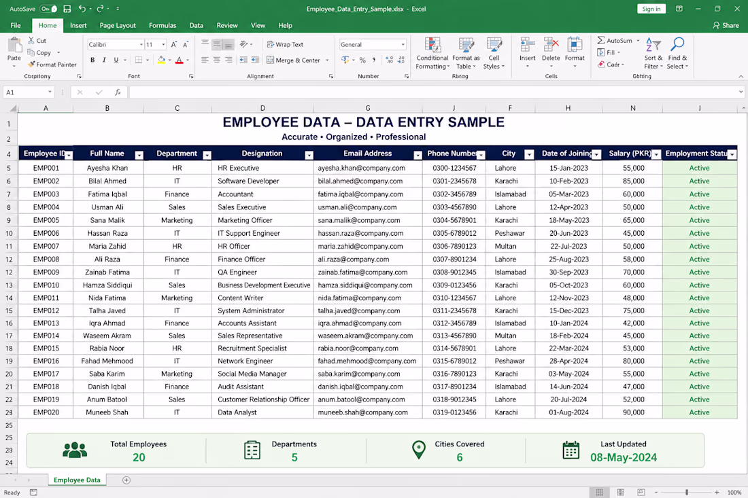Toggle middle vertical alignment
The height and width of the screenshot is (498, 748).
(216, 44)
